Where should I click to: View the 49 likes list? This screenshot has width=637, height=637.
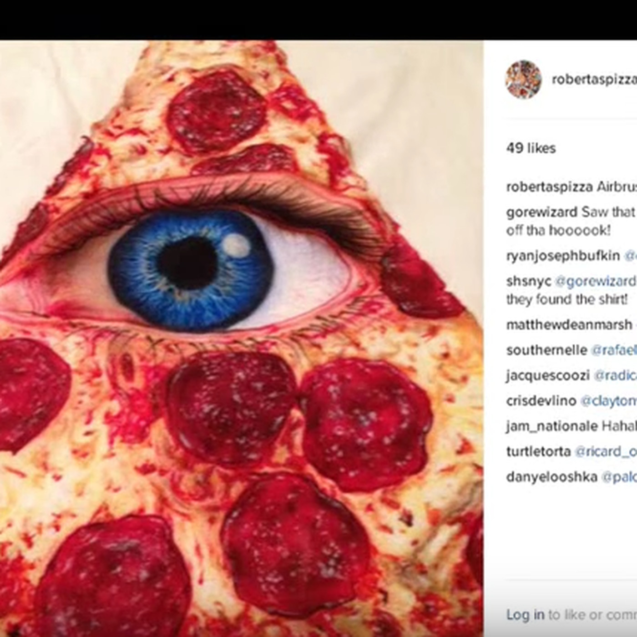coord(531,148)
